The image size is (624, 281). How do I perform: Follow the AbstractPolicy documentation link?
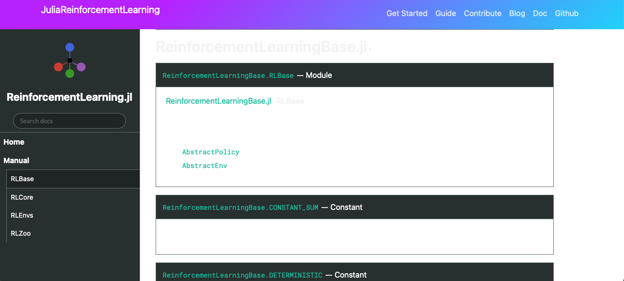click(x=211, y=151)
